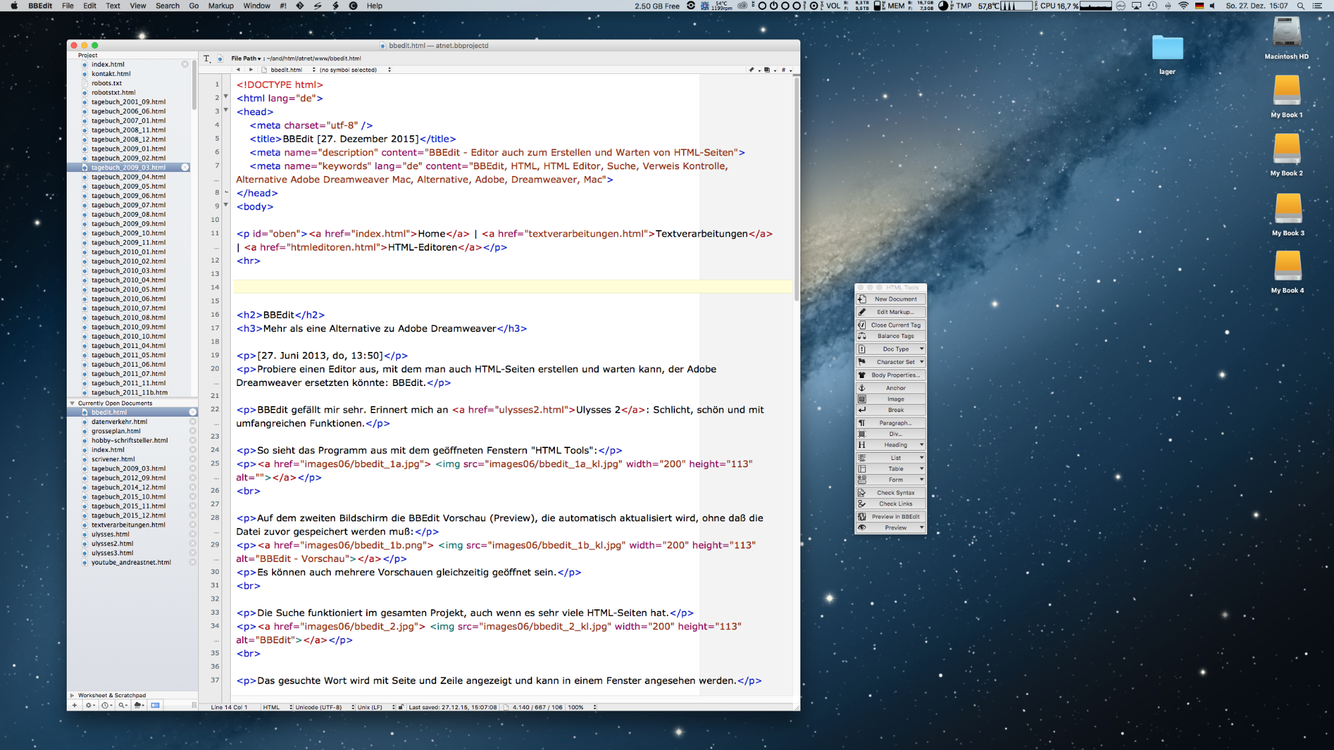Close datenverkehr.html in the open documents list
Screen dimensions: 1334x750
tap(193, 422)
